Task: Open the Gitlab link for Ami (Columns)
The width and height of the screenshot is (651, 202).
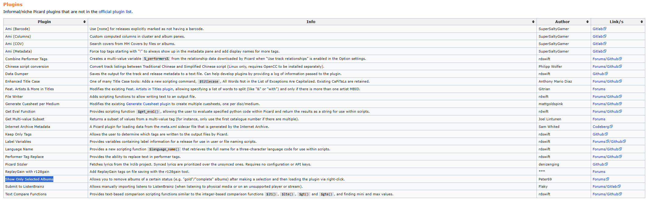Action: pos(599,36)
